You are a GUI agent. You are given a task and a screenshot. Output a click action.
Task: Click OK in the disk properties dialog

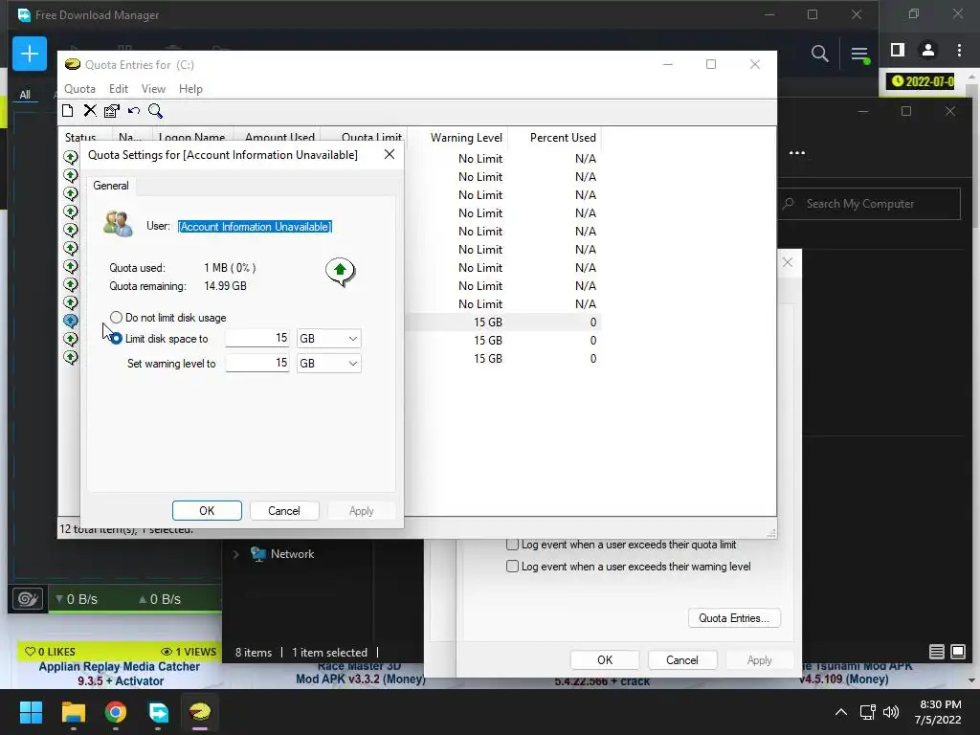[x=605, y=660]
